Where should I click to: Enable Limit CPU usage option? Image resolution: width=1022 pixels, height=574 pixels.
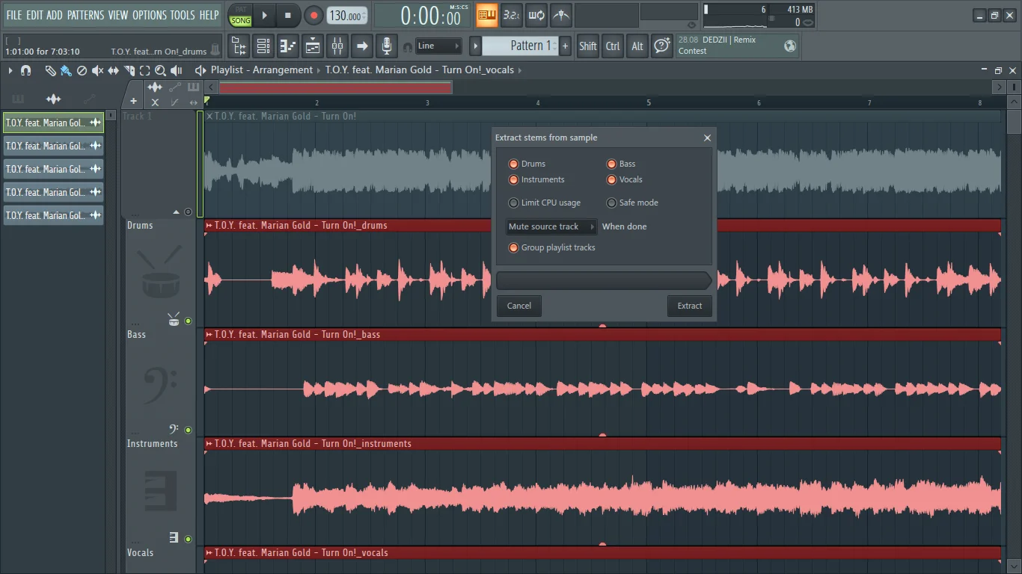coord(513,203)
